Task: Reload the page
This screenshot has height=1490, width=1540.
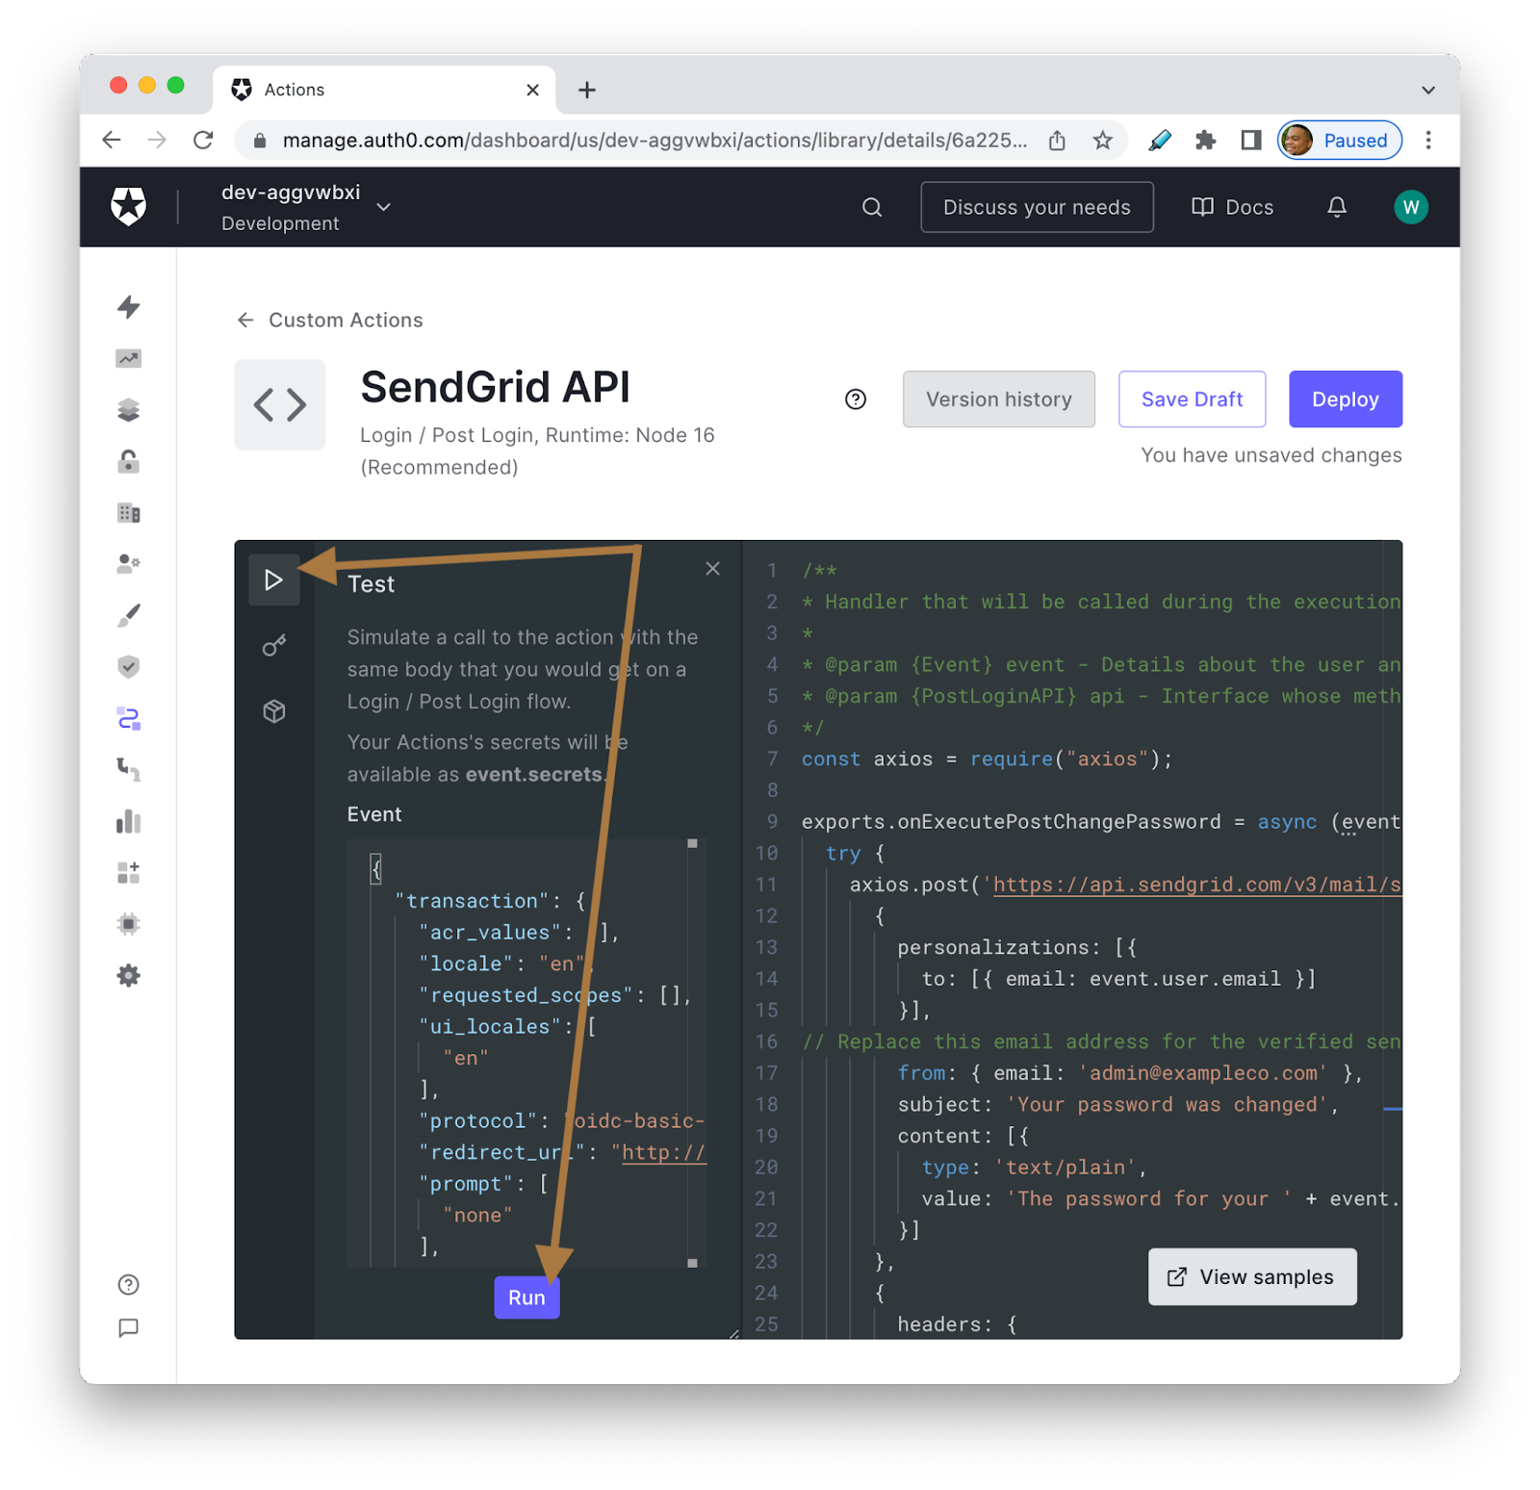Action: [x=203, y=141]
